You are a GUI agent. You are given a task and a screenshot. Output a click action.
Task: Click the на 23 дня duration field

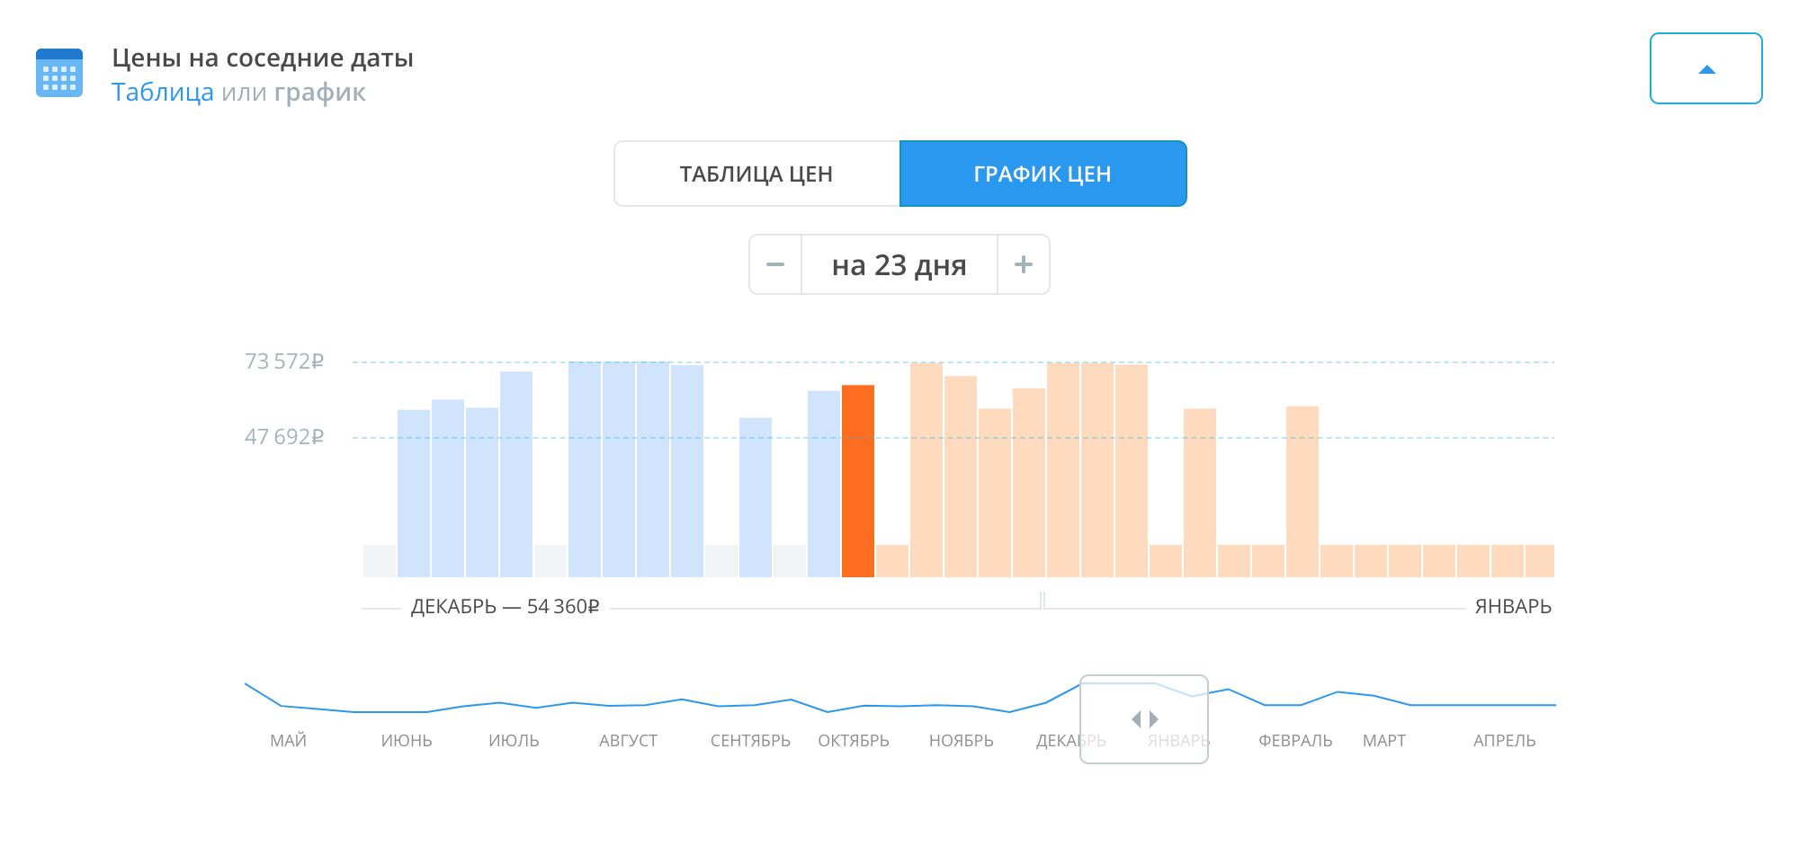[x=899, y=264]
